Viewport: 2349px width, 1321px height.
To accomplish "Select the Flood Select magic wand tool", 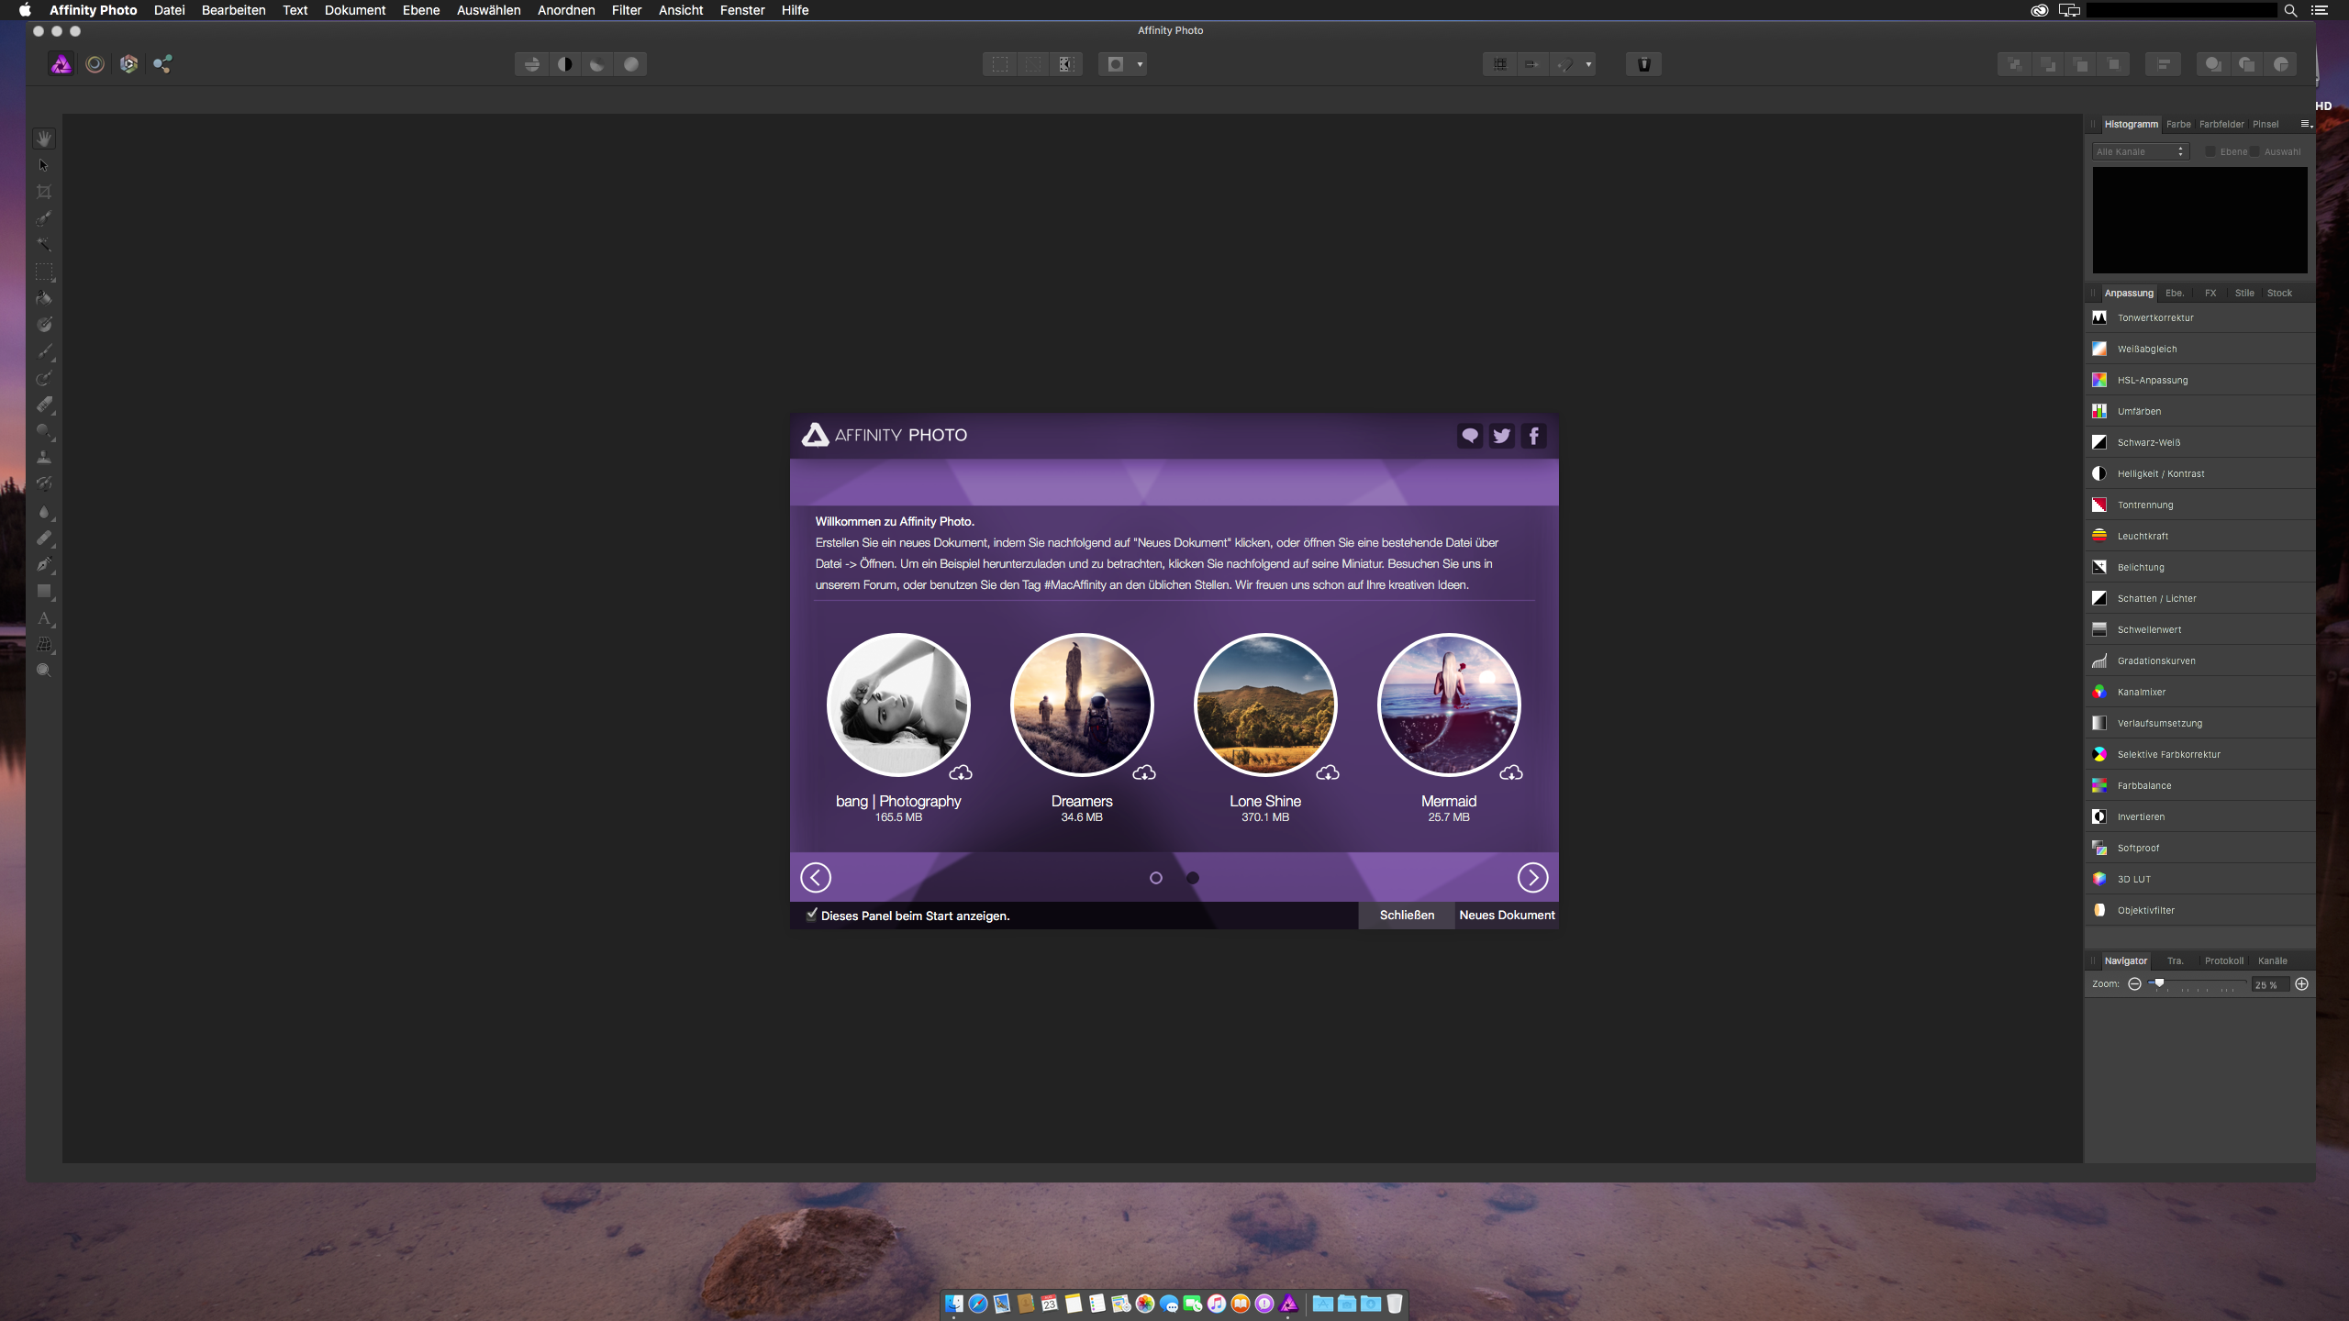I will 44,245.
